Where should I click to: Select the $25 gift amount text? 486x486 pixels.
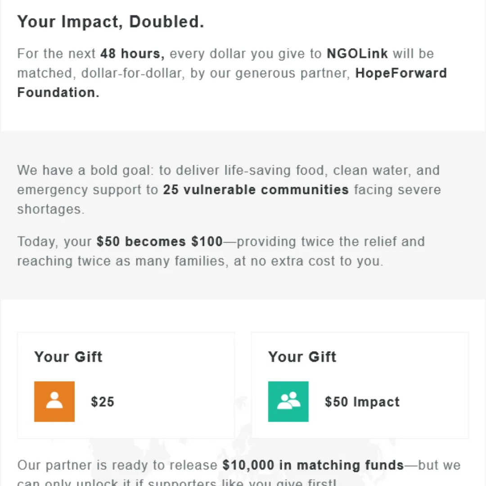point(103,402)
